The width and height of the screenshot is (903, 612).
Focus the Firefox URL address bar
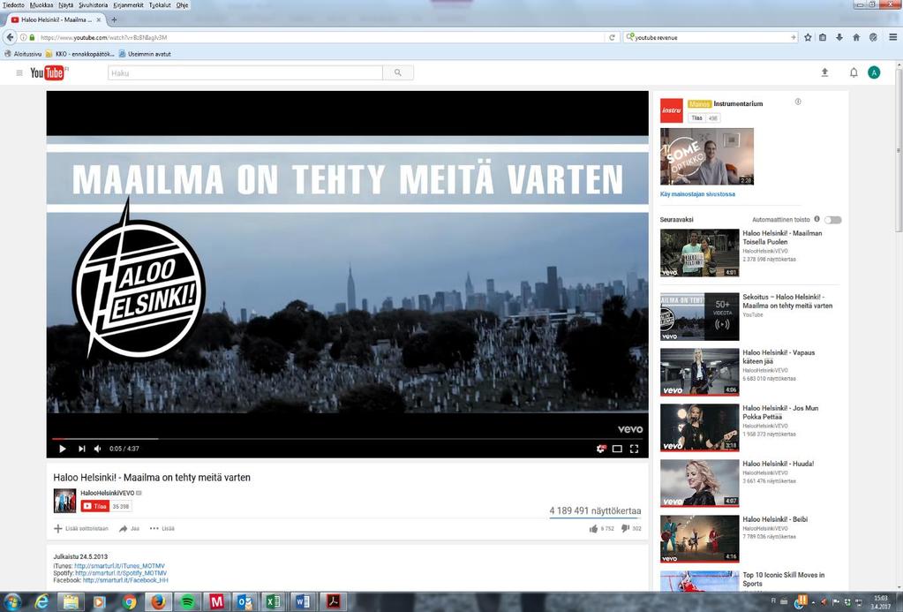pyautogui.click(x=321, y=37)
